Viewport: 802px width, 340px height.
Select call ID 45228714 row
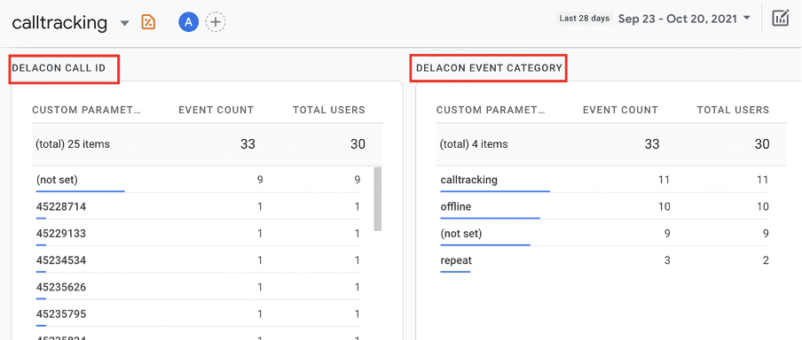(x=199, y=207)
